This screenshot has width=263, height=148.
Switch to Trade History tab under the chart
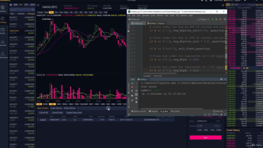(x=56, y=108)
